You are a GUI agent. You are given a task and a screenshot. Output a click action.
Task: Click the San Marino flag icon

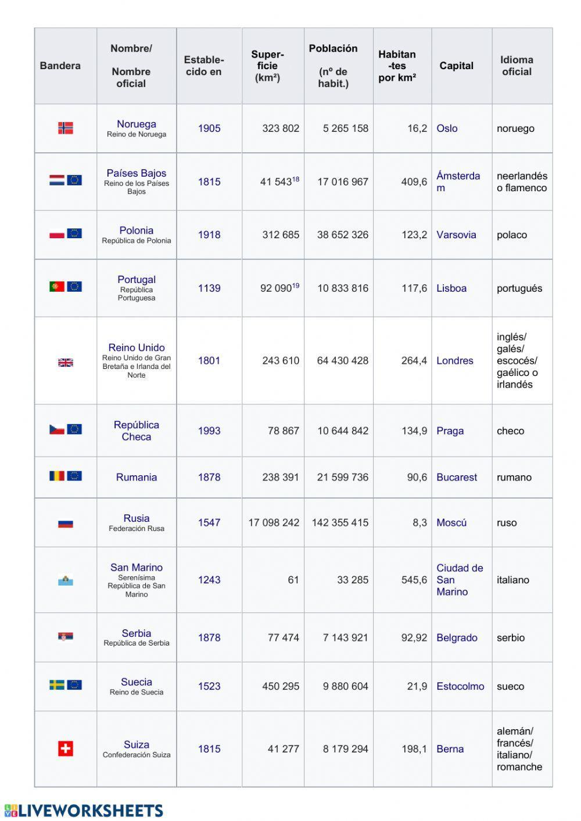click(x=66, y=580)
